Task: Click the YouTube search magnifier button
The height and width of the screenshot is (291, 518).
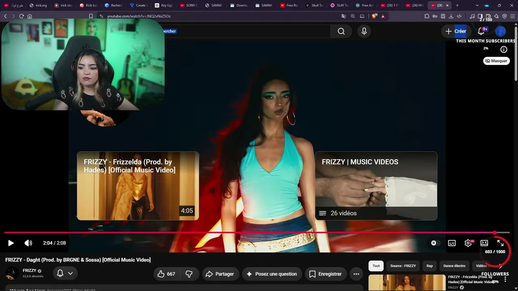Action: 341,31
